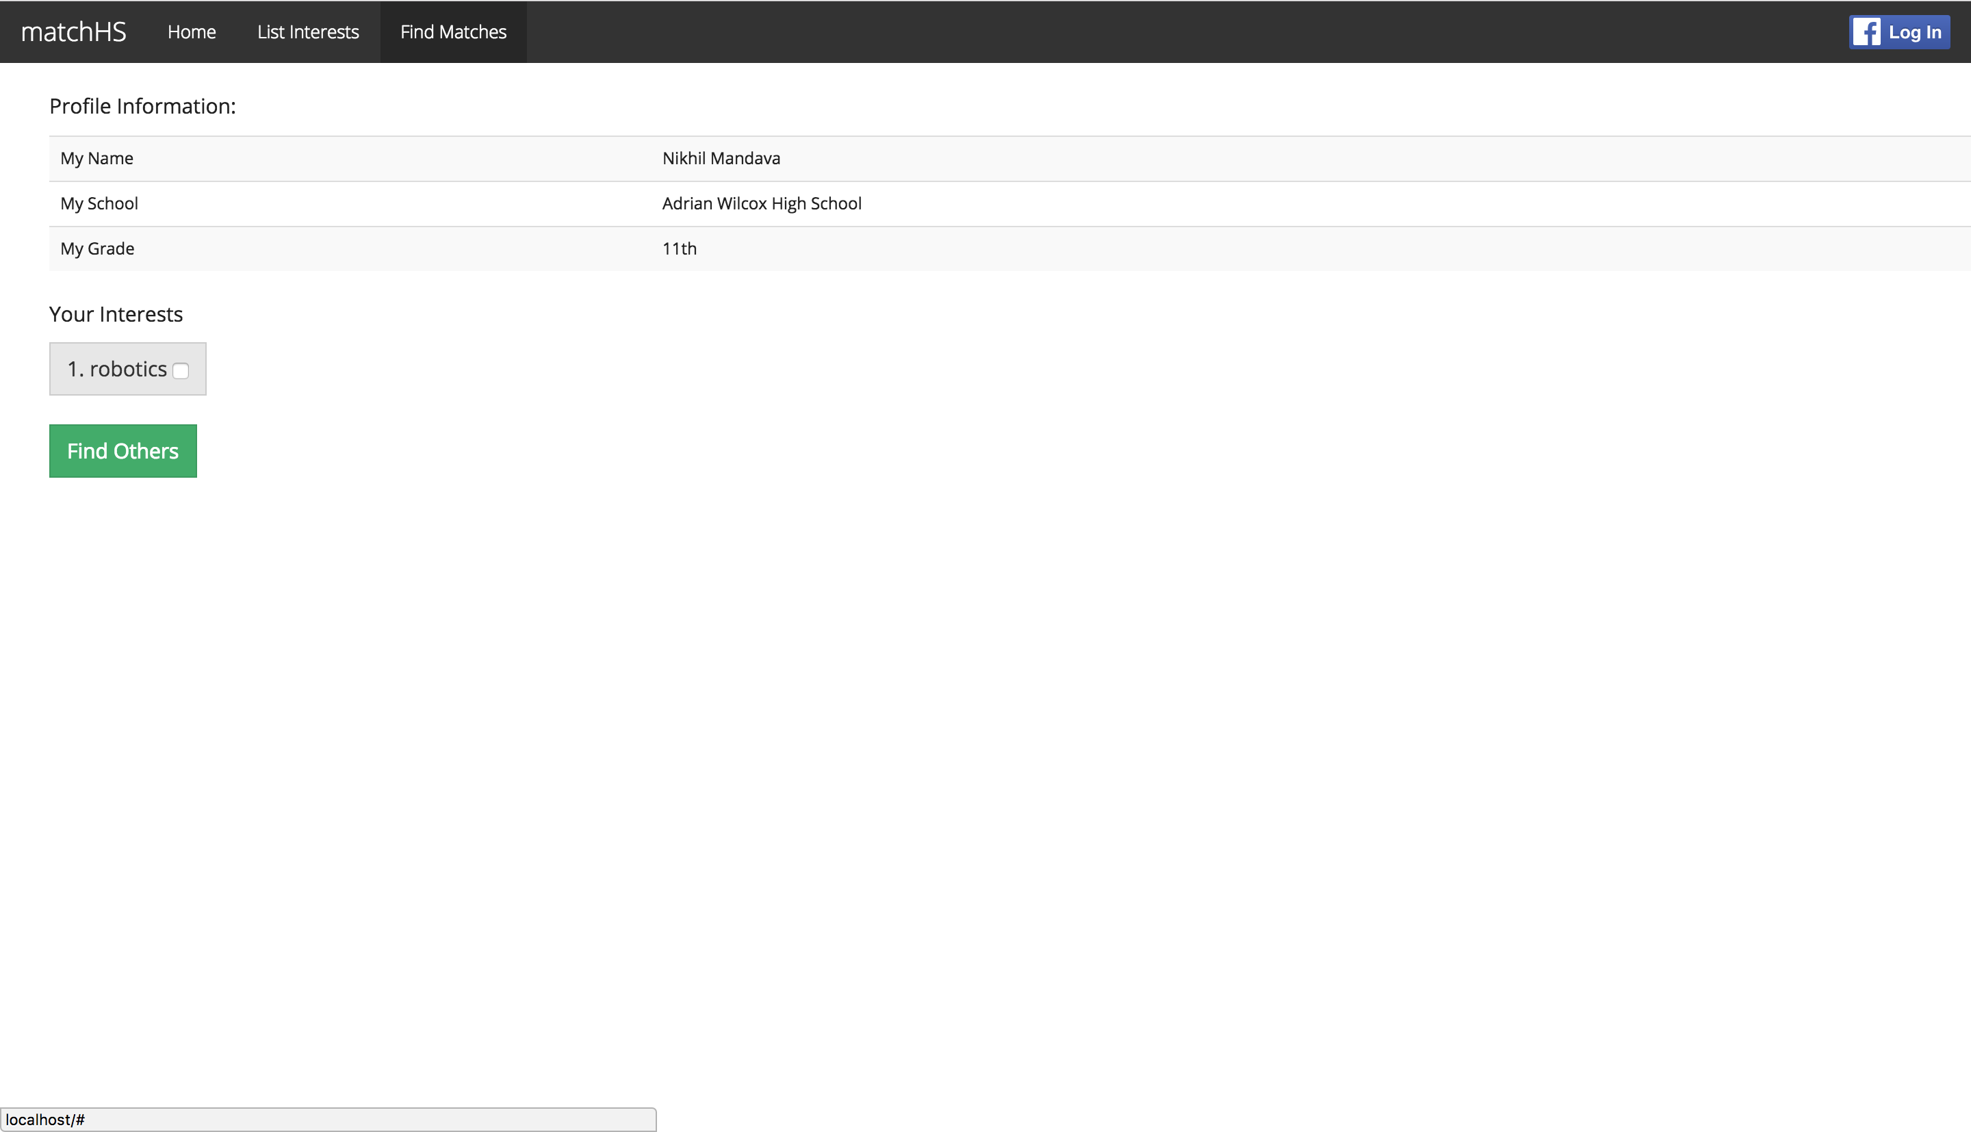Click the localhost/# status bar text
This screenshot has height=1132, width=1971.
45,1120
